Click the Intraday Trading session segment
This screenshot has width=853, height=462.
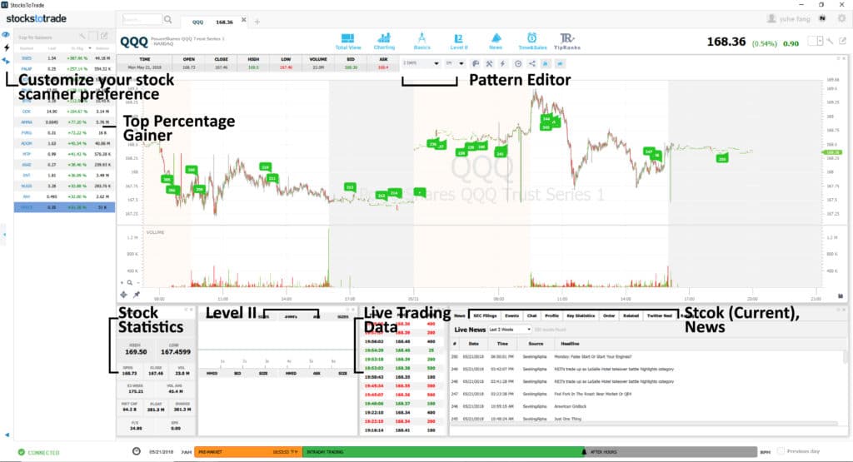(x=441, y=452)
